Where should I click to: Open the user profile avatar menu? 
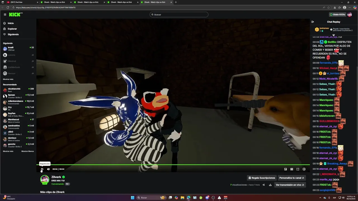[x=350, y=15]
